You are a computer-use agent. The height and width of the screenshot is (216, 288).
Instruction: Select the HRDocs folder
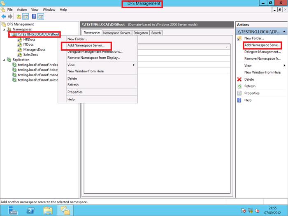[29, 39]
